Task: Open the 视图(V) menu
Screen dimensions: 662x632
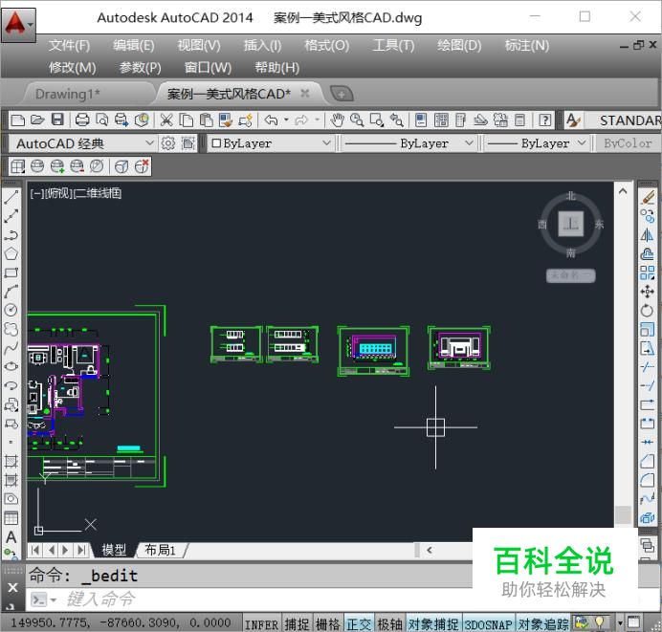Action: 199,45
